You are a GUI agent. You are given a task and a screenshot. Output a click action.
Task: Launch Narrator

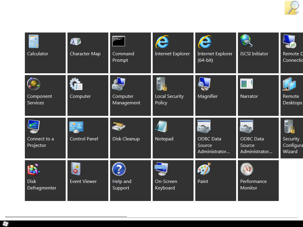pos(258,95)
